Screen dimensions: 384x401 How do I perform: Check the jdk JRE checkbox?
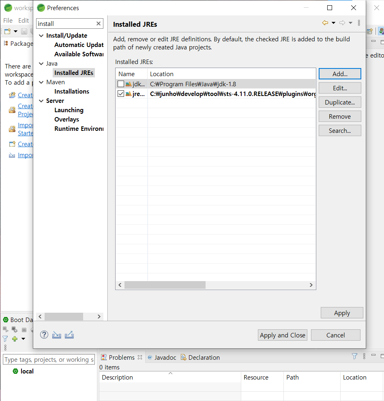120,84
